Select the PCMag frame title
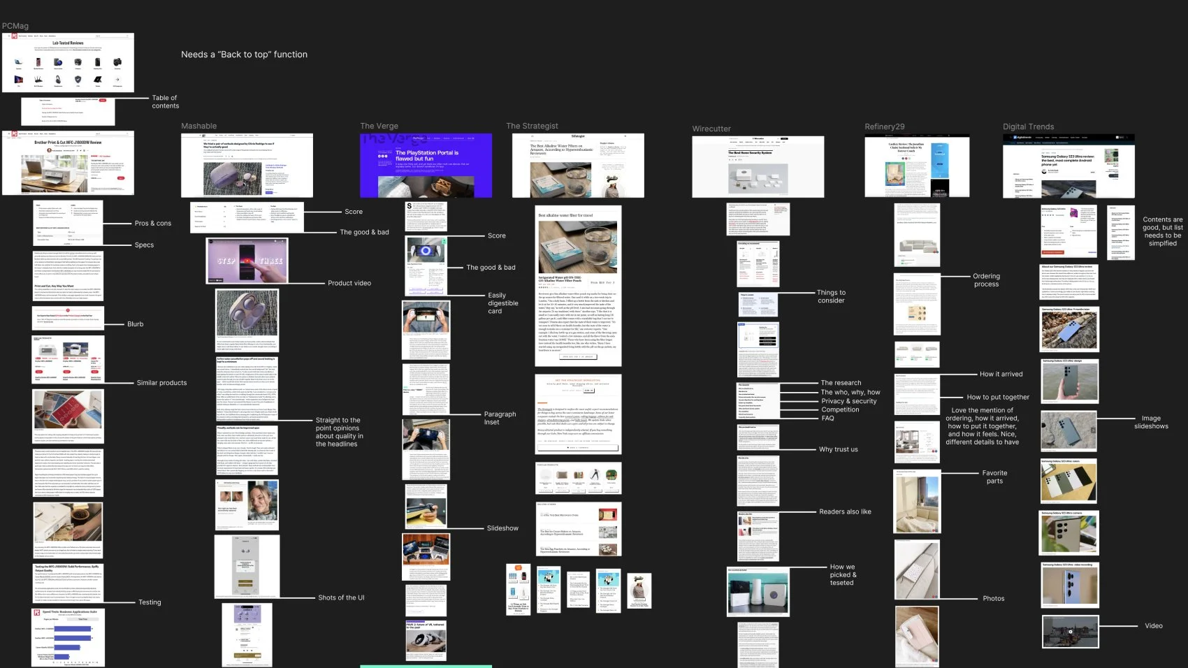This screenshot has height=668, width=1188. pos(15,26)
